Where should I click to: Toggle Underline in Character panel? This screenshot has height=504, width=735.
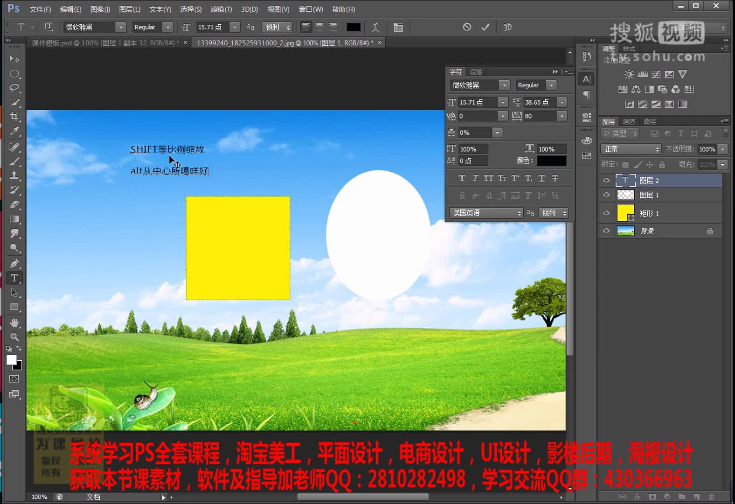(542, 178)
